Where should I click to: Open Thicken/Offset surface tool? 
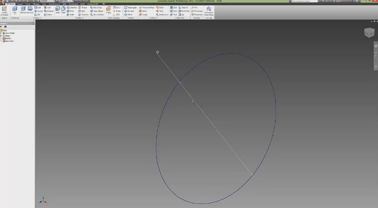(146, 8)
